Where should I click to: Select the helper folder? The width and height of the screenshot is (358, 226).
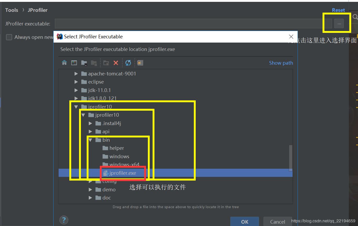(113, 148)
